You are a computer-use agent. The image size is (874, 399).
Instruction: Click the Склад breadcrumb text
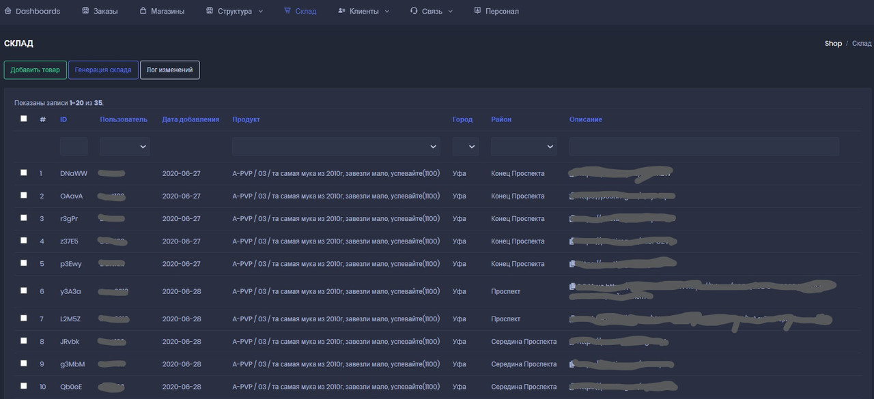862,43
